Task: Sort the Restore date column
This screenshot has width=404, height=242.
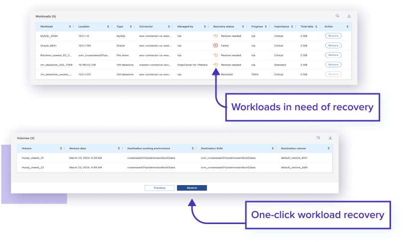Action: click(x=119, y=148)
